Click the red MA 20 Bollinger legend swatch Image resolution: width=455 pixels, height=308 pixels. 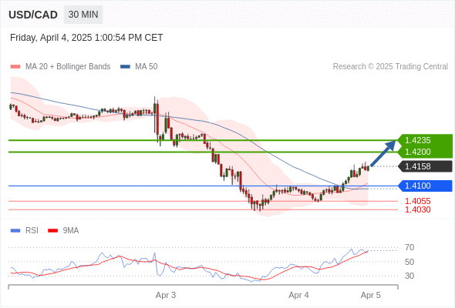pos(15,67)
